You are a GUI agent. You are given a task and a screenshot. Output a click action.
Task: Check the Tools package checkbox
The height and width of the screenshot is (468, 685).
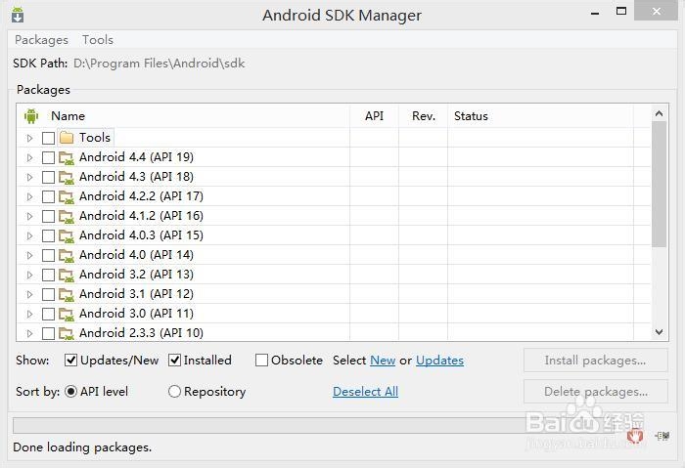tap(48, 139)
